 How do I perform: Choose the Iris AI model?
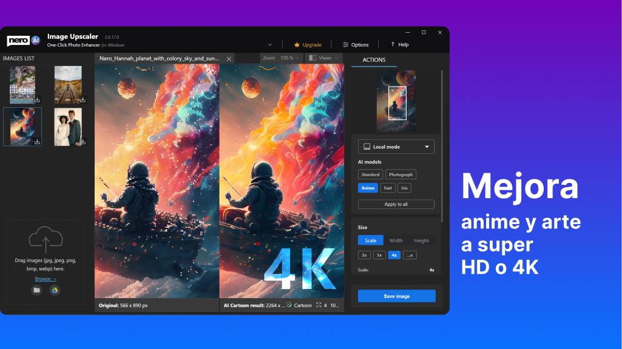(404, 188)
